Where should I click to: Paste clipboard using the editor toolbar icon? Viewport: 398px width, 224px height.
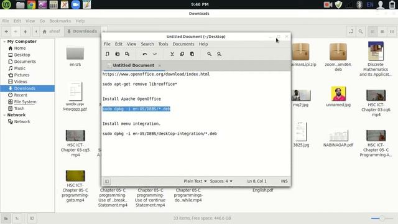(192, 54)
